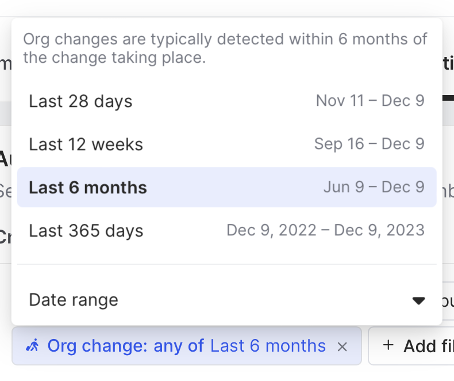Click the "Jun 9 – Dec 9" date text
Image resolution: width=454 pixels, height=381 pixels.
tap(374, 187)
